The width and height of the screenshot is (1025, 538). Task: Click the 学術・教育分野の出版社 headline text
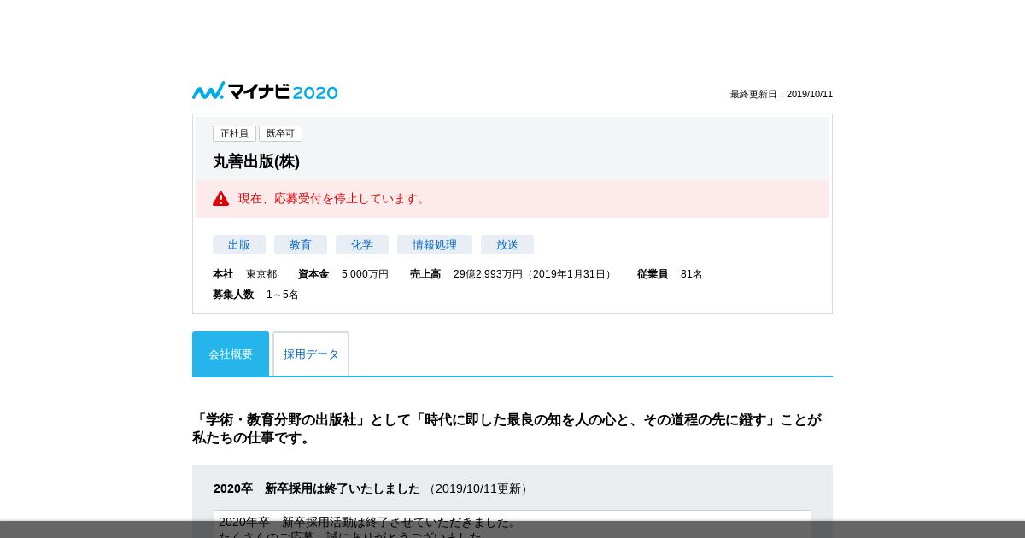point(507,429)
